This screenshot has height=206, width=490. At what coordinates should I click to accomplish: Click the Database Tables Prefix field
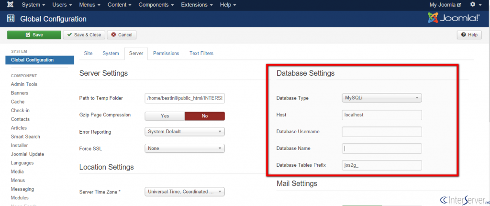[x=382, y=165]
